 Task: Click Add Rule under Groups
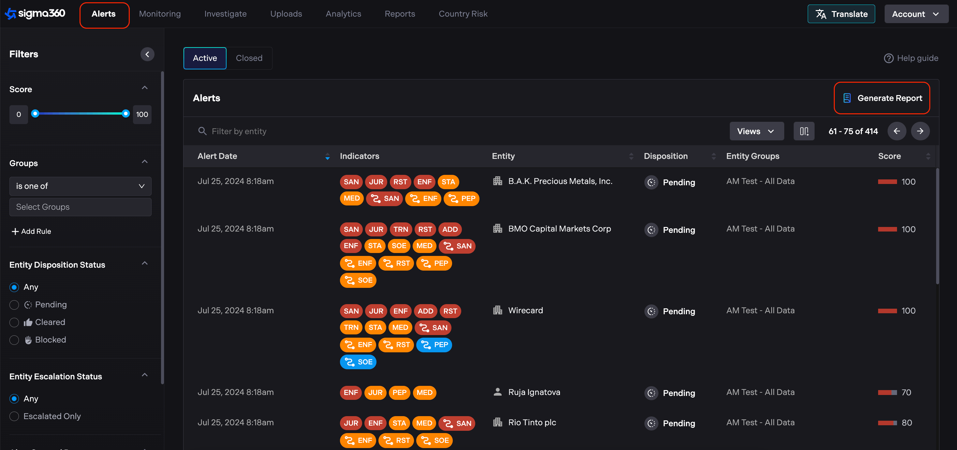pos(31,231)
